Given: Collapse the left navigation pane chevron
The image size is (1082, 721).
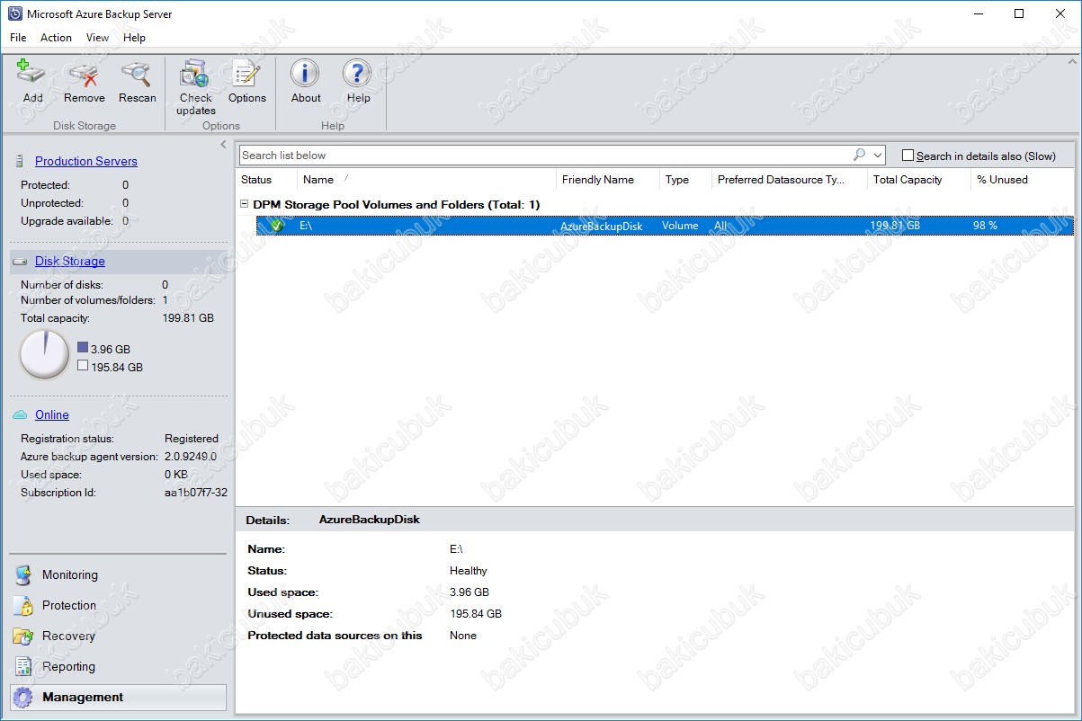Looking at the screenshot, I should 223,145.
